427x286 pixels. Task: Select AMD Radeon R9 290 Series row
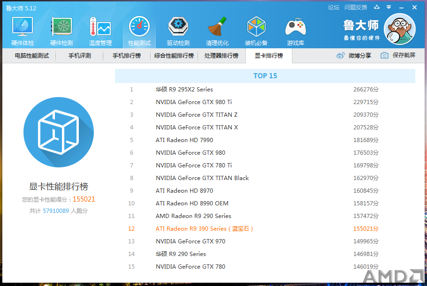click(265, 216)
